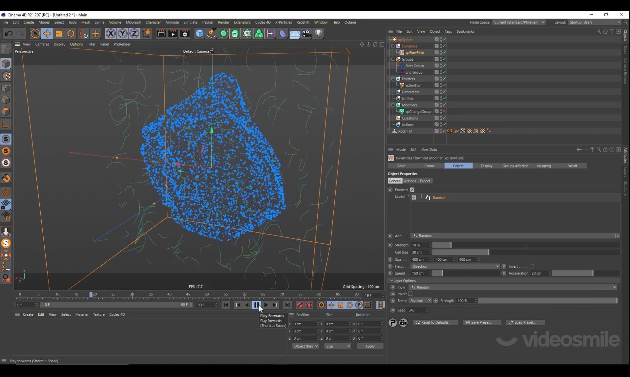Click the Load Preset button
The width and height of the screenshot is (630, 377).
click(x=525, y=322)
